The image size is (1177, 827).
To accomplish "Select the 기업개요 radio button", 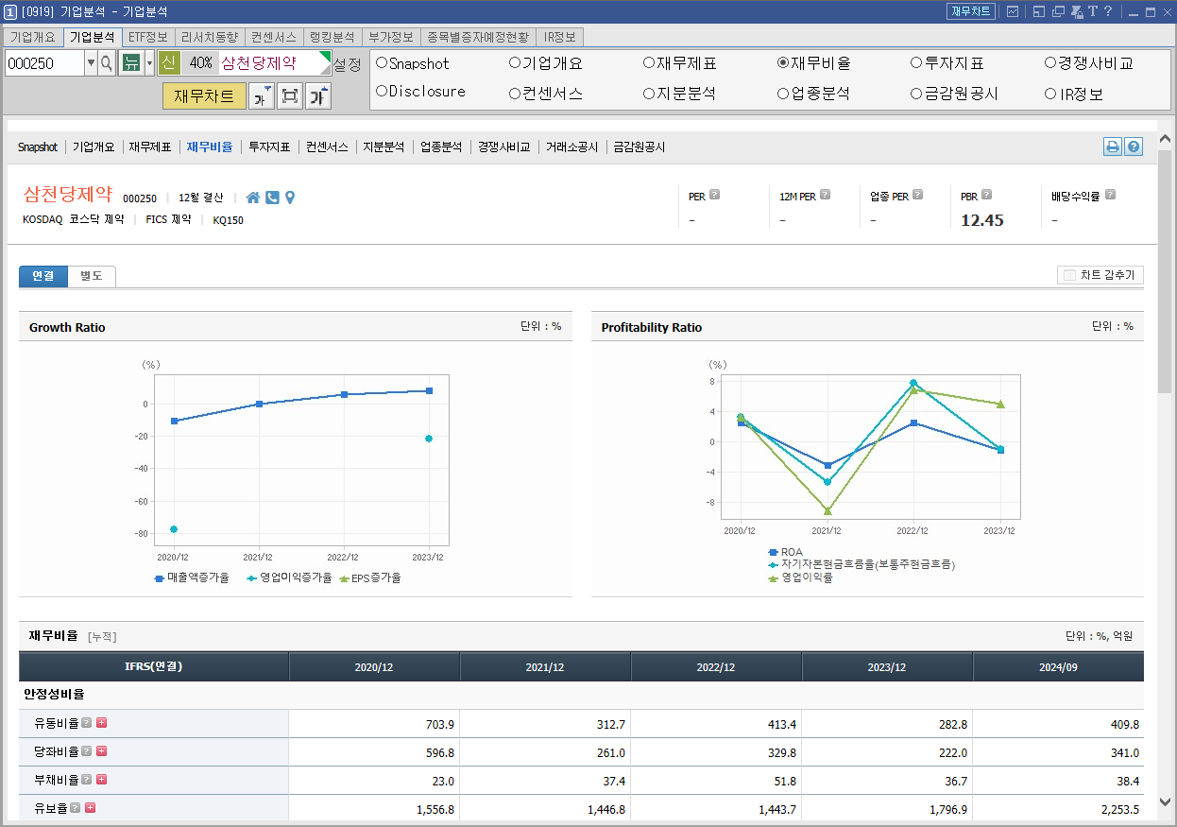I will [x=515, y=63].
